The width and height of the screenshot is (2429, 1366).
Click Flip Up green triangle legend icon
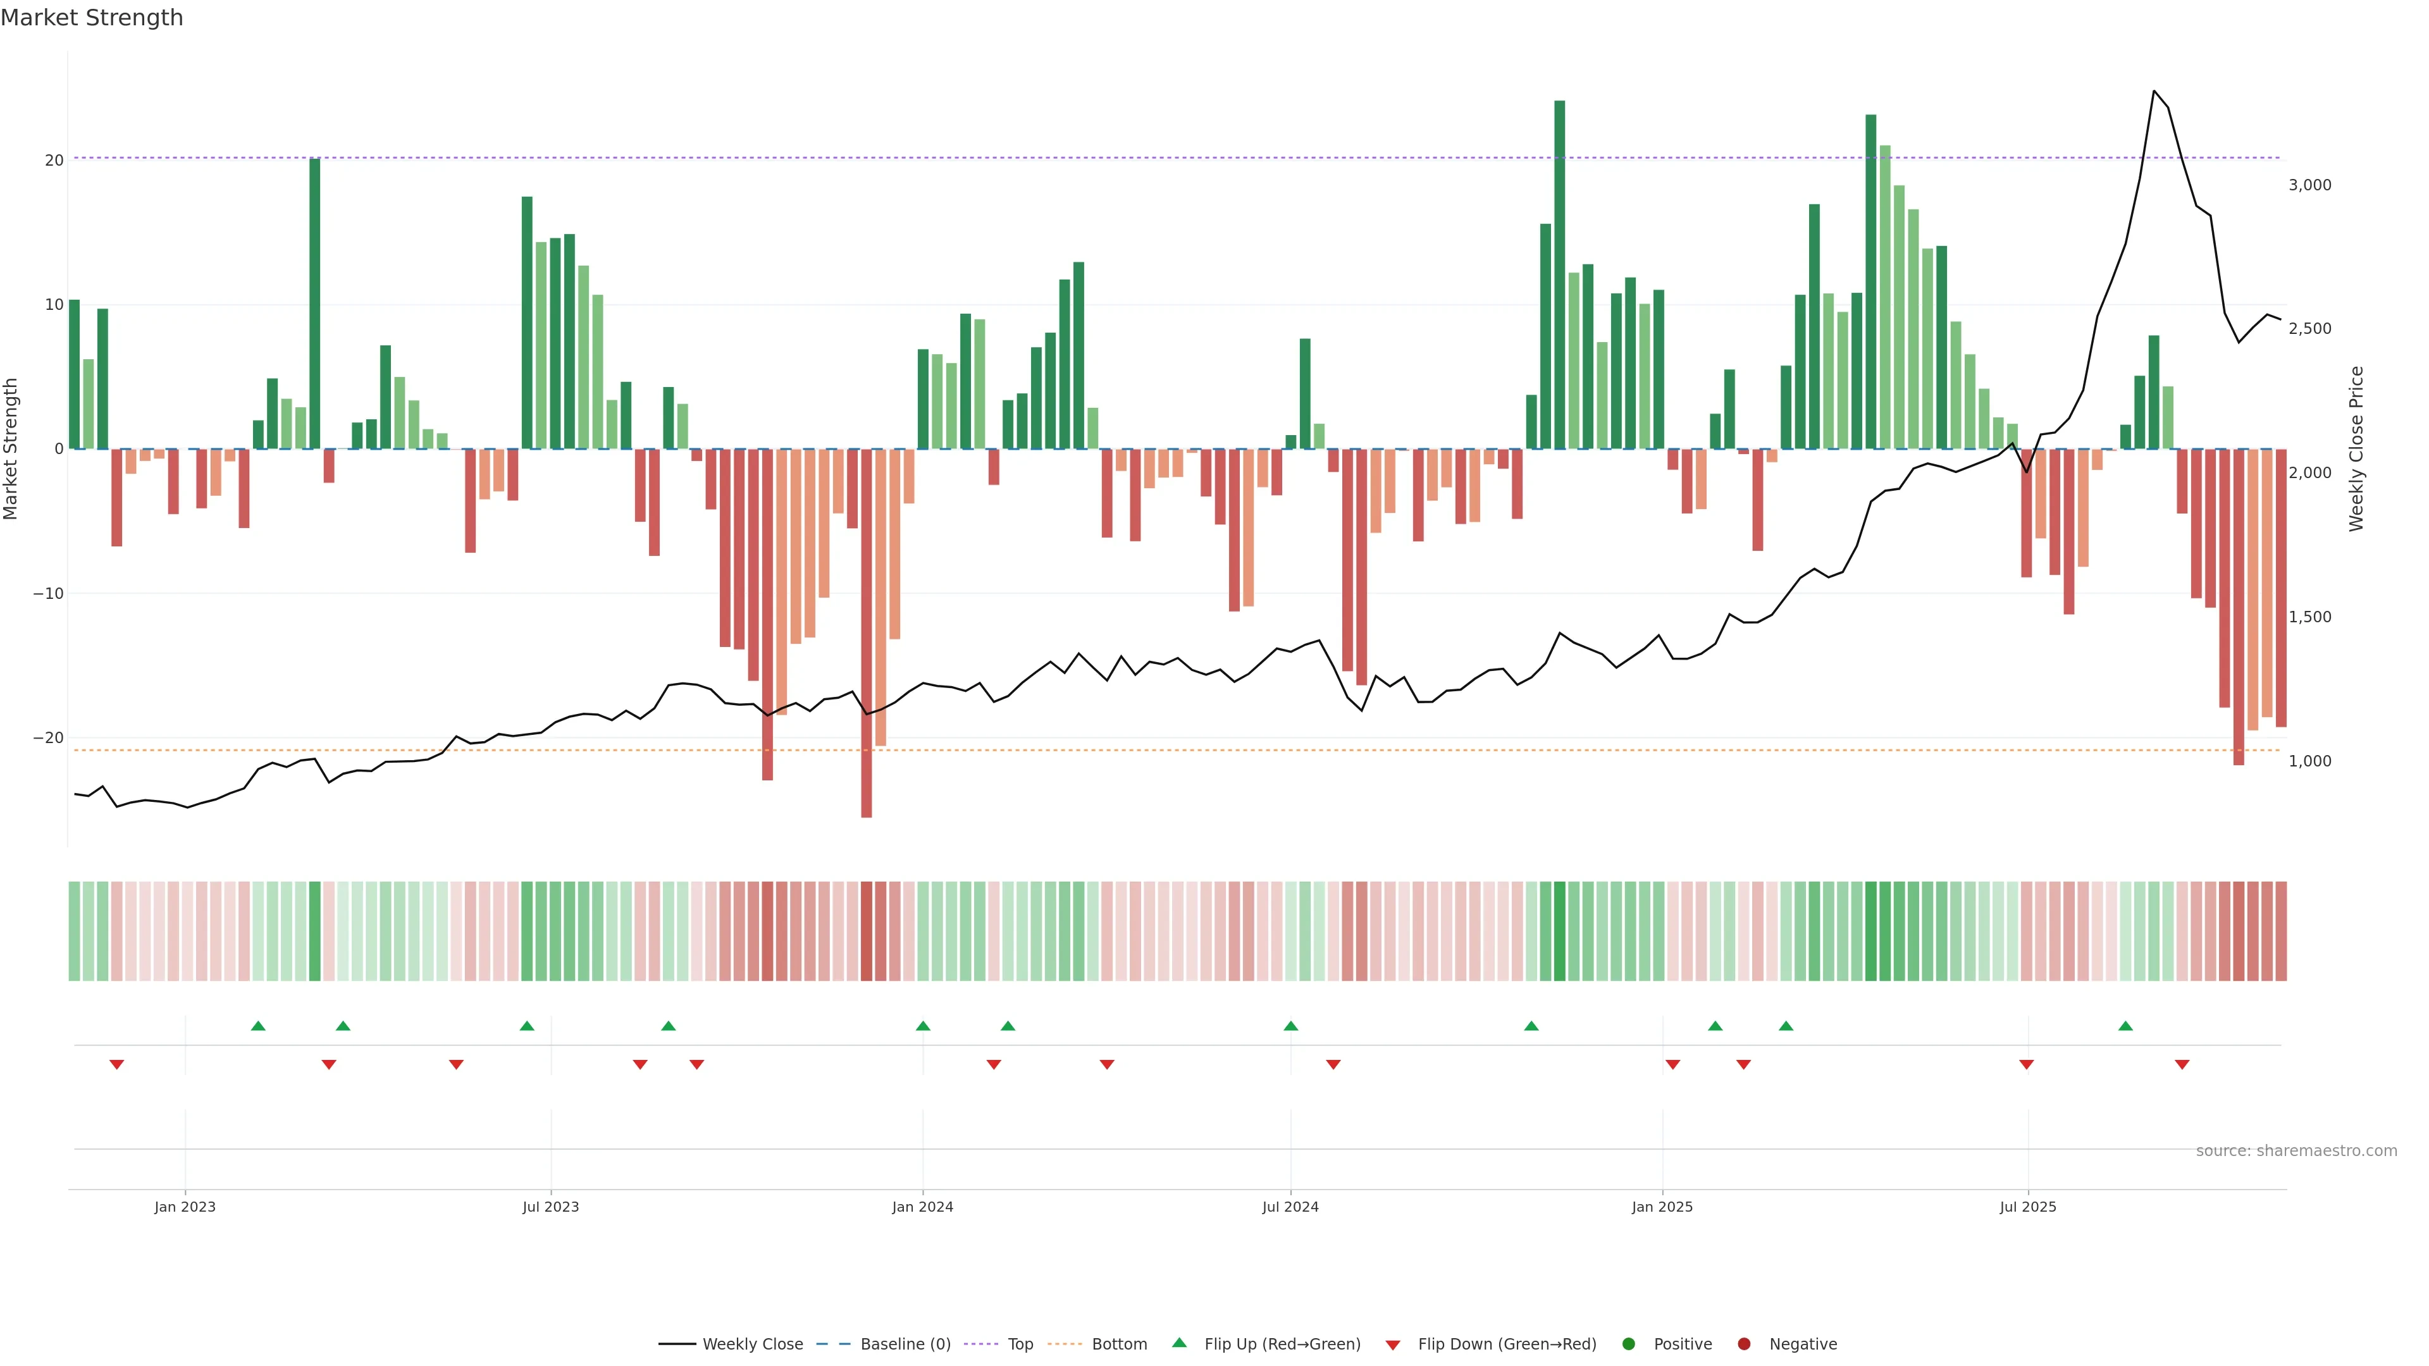[x=1178, y=1343]
